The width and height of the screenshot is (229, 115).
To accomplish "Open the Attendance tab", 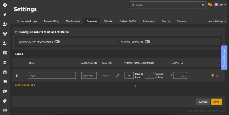I will coord(149,21).
